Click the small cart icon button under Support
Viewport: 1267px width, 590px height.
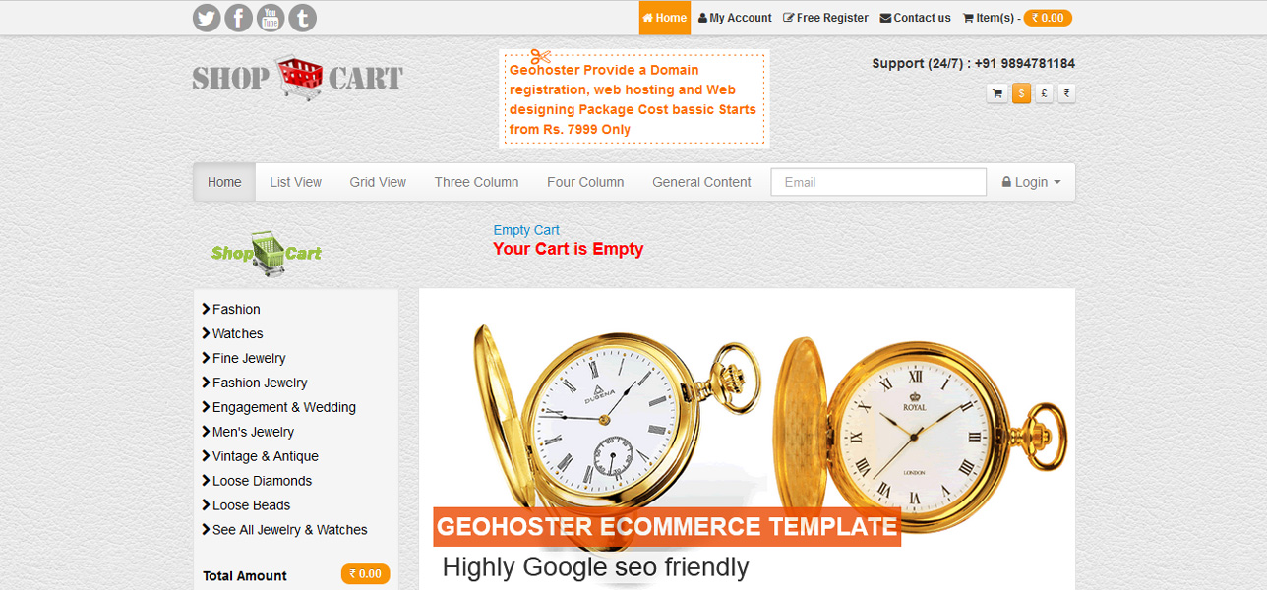pos(997,93)
